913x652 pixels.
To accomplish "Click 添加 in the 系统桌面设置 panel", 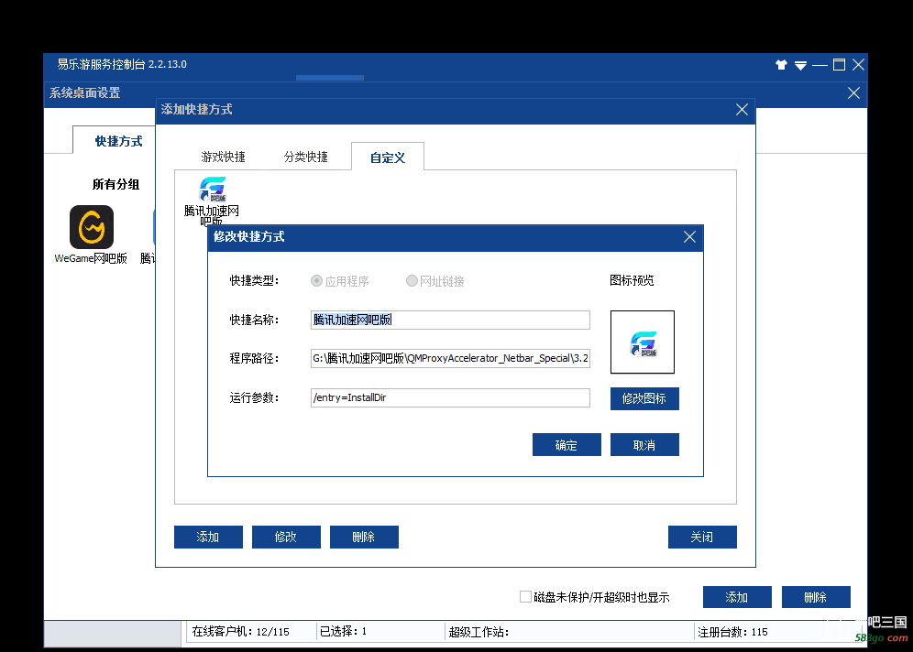I will point(737,597).
